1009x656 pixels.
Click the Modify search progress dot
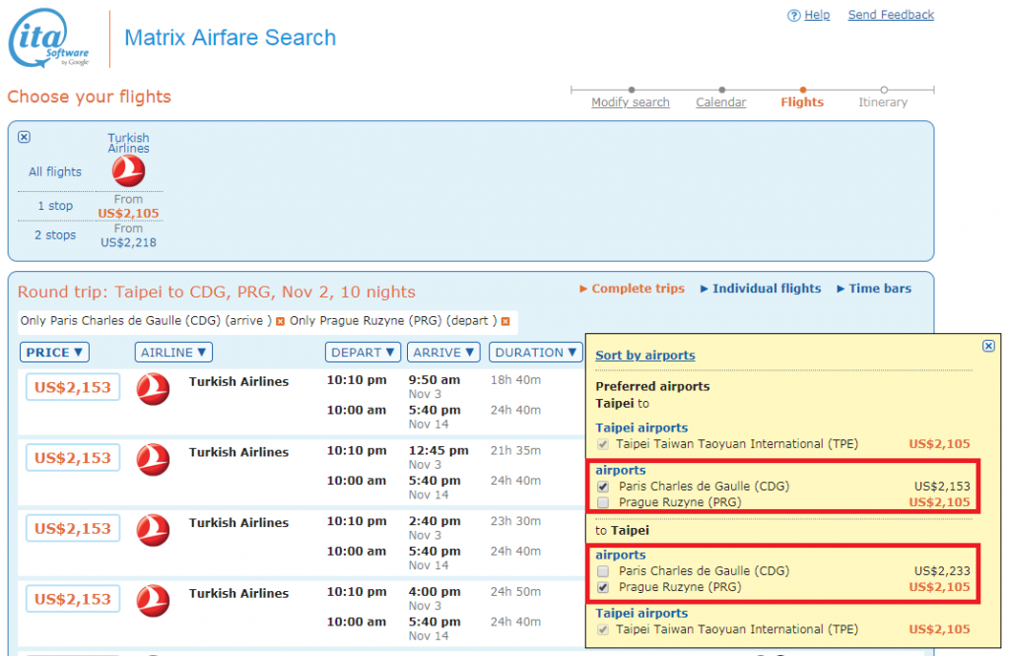pos(632,90)
